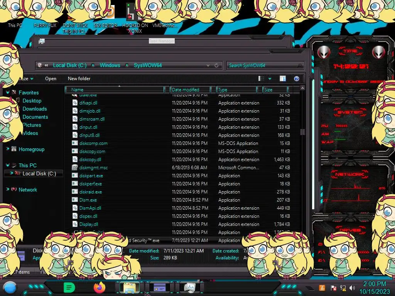Image resolution: width=395 pixels, height=296 pixels.
Task: Navigate to Local Disk (C:) breadcrumb
Action: pyautogui.click(x=70, y=66)
